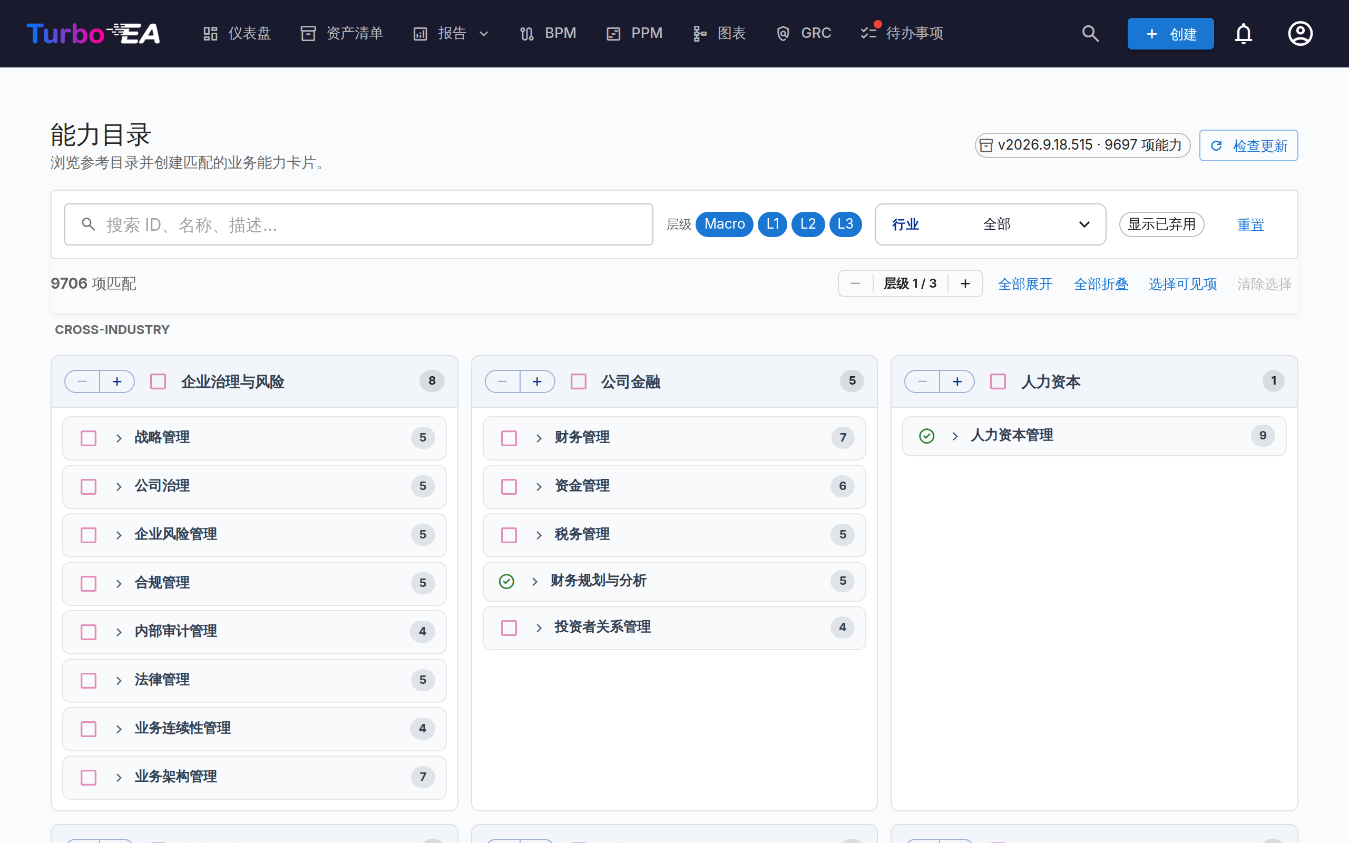
Task: Expand one level in the 企业治理与风险 card
Action: (117, 381)
